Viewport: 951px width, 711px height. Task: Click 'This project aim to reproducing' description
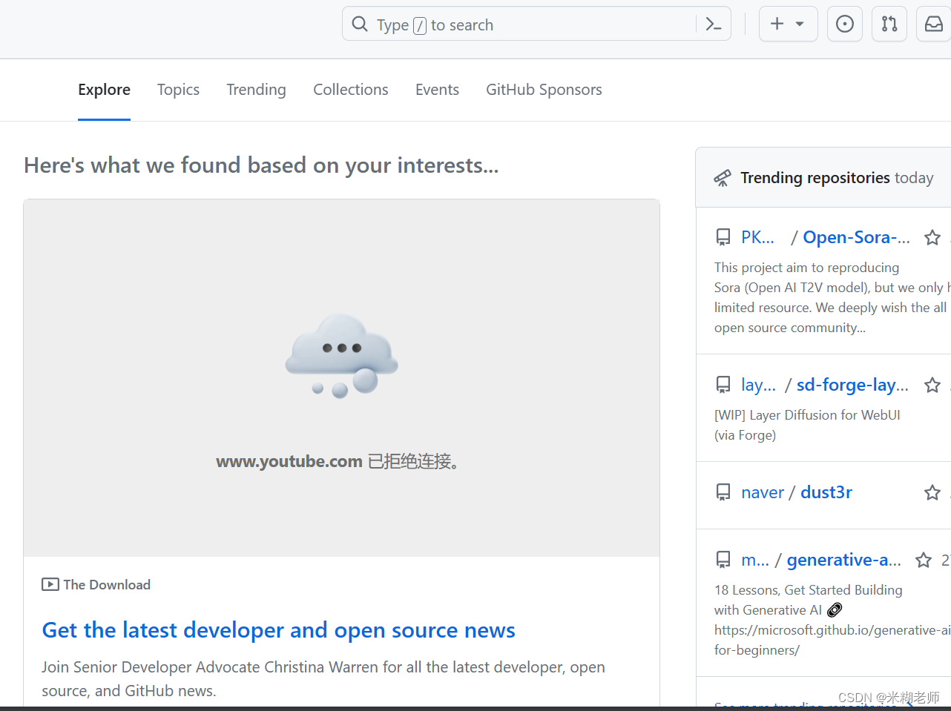(x=832, y=297)
